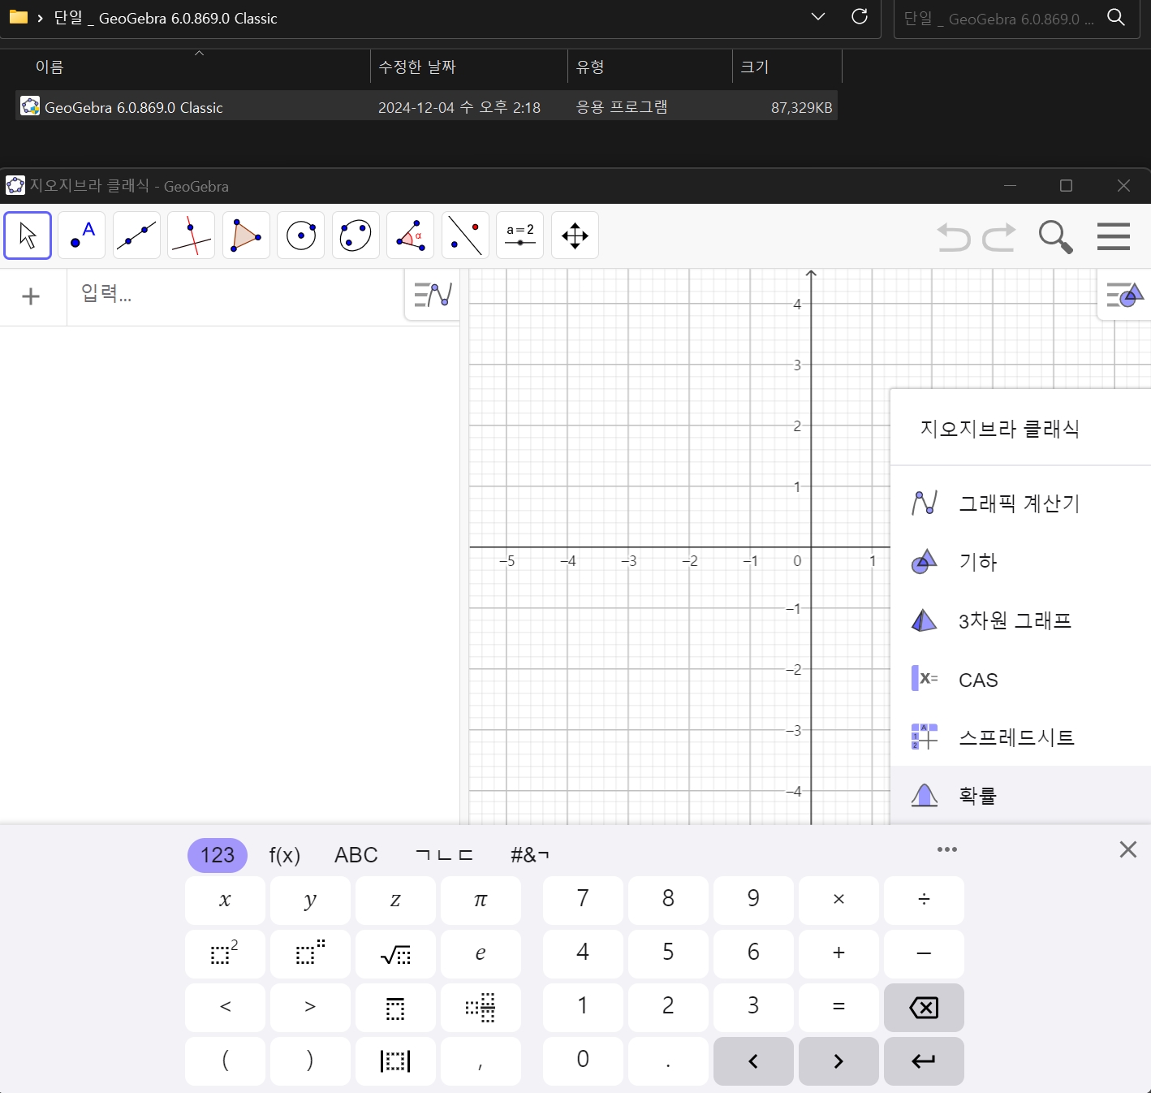The height and width of the screenshot is (1093, 1151).
Task: Tap the equals = key
Action: point(838,1007)
